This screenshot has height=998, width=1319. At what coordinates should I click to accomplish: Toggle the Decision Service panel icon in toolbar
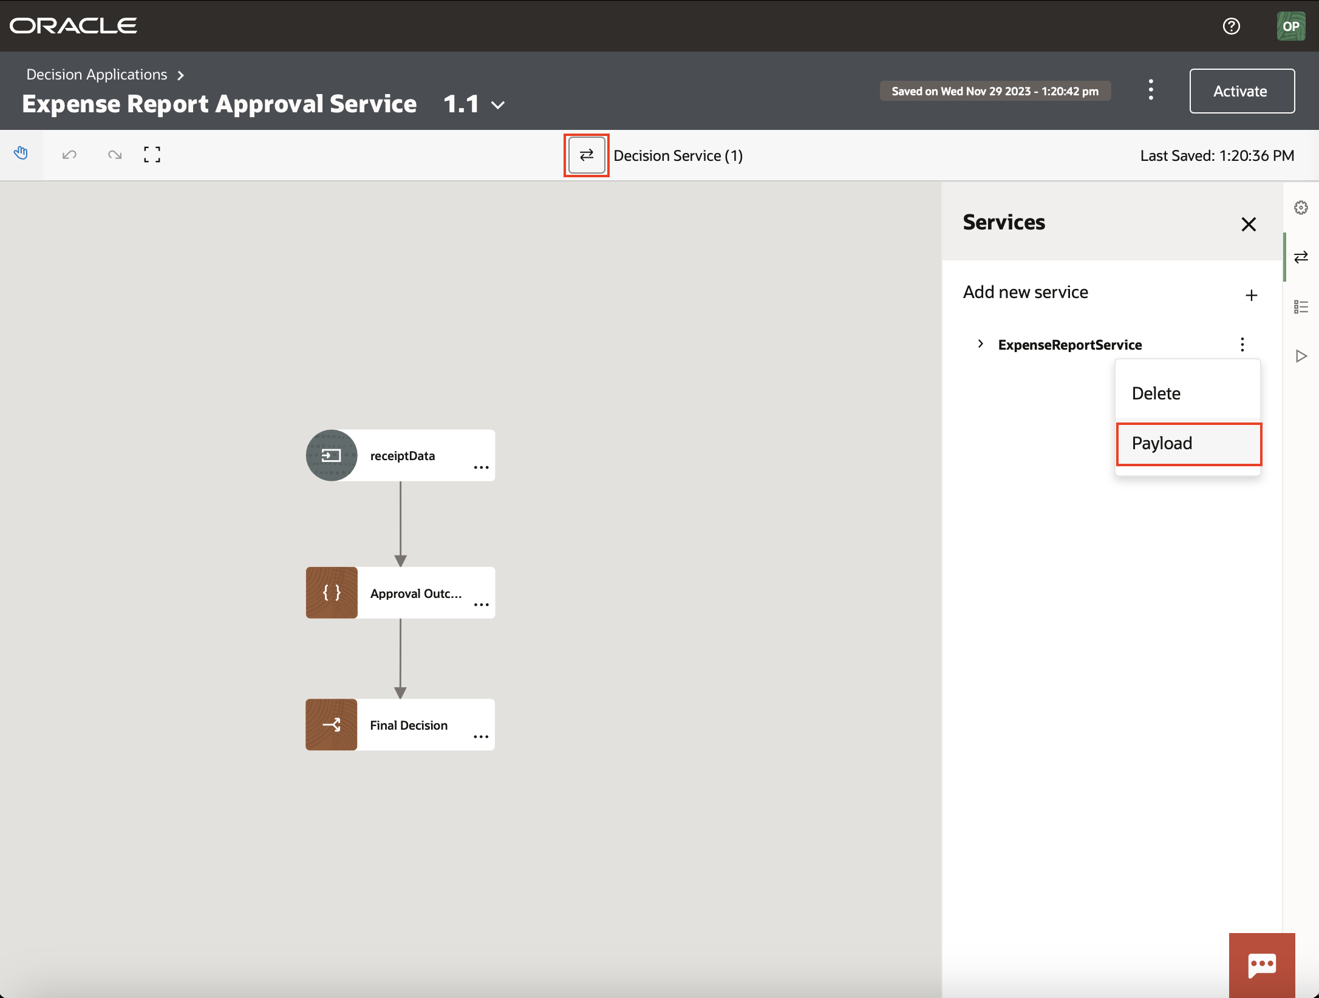pos(585,155)
